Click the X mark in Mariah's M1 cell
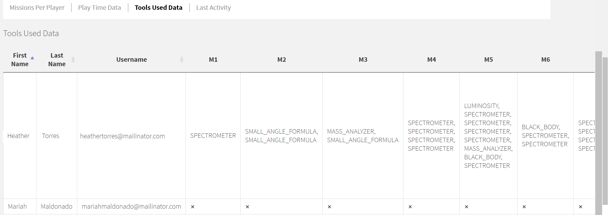The height and width of the screenshot is (215, 608). (193, 207)
